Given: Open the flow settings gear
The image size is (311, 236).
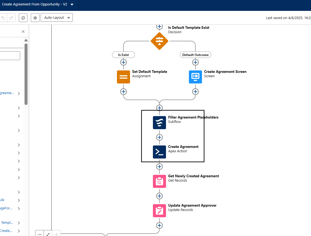Looking at the screenshot, I should pos(35,18).
